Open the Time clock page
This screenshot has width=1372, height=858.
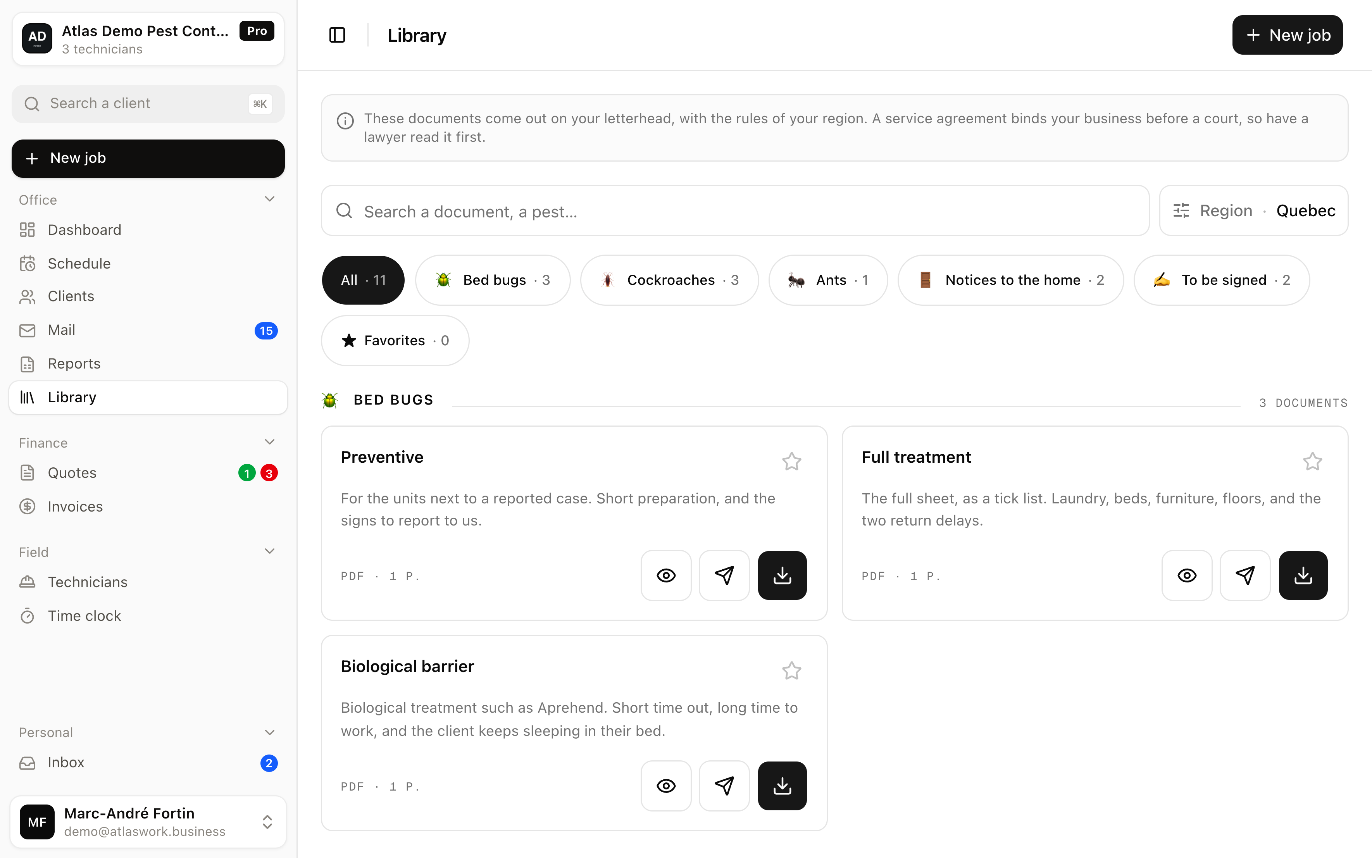tap(84, 616)
